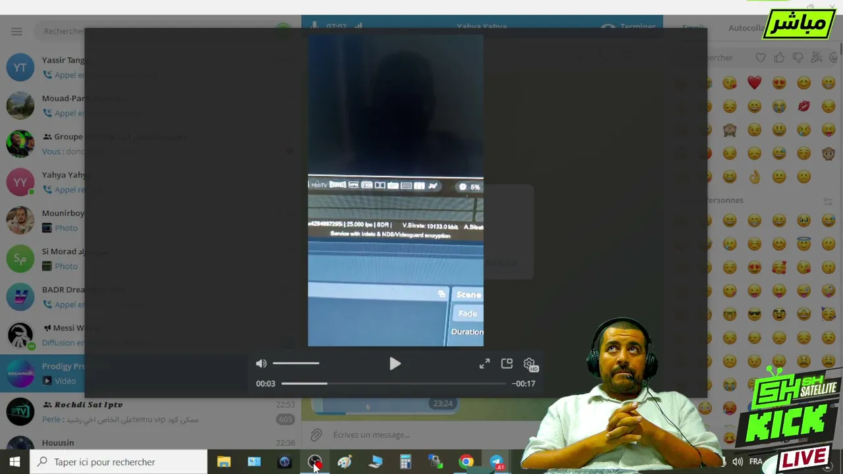The width and height of the screenshot is (843, 474).
Task: Insert the see-no-evil monkey emoji
Action: (x=730, y=130)
